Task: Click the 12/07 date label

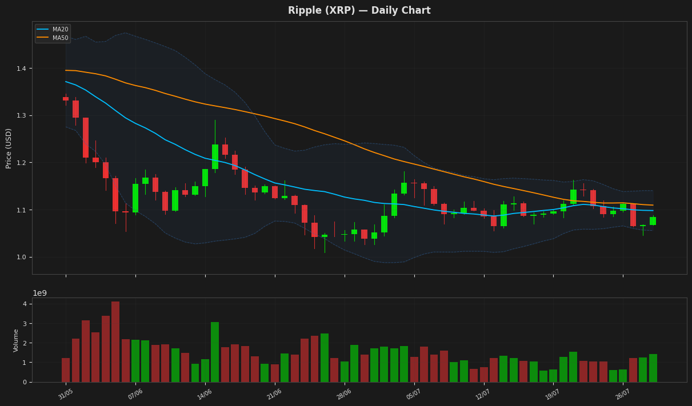Action: click(484, 395)
